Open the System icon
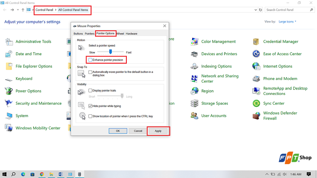Image resolution: width=317 pixels, height=178 pixels. tap(9, 116)
